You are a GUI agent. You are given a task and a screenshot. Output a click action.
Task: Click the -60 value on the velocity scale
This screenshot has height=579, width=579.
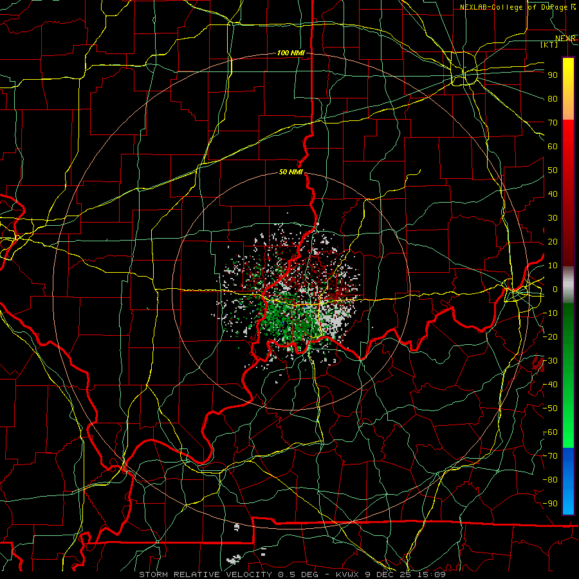[x=550, y=432]
